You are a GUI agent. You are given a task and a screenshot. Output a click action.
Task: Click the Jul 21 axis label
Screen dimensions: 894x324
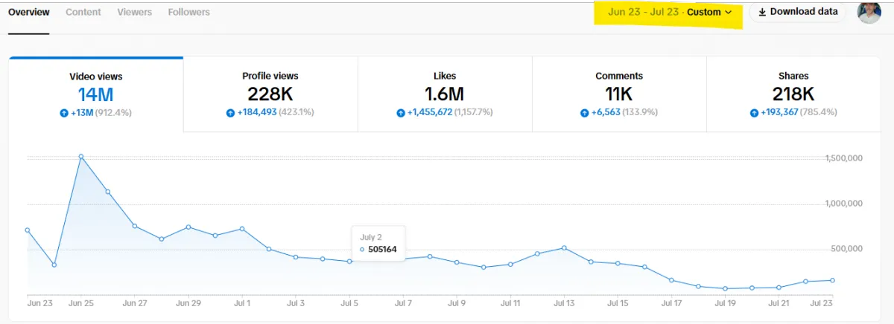coord(779,303)
